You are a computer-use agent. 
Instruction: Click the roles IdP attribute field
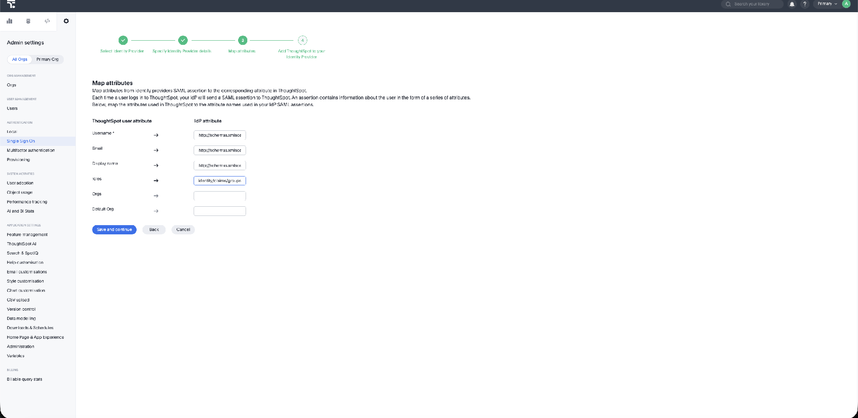tap(220, 181)
